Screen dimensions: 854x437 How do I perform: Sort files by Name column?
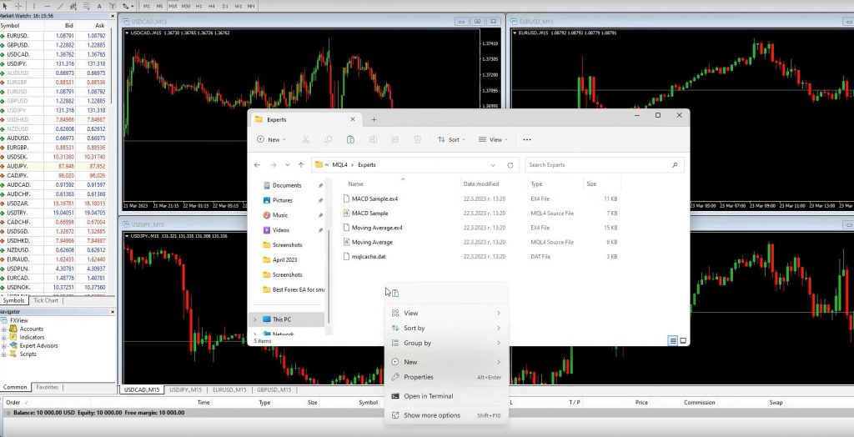355,184
